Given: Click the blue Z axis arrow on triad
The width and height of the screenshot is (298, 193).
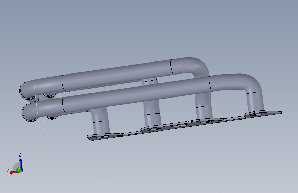Looking at the screenshot, I should click(x=21, y=164).
